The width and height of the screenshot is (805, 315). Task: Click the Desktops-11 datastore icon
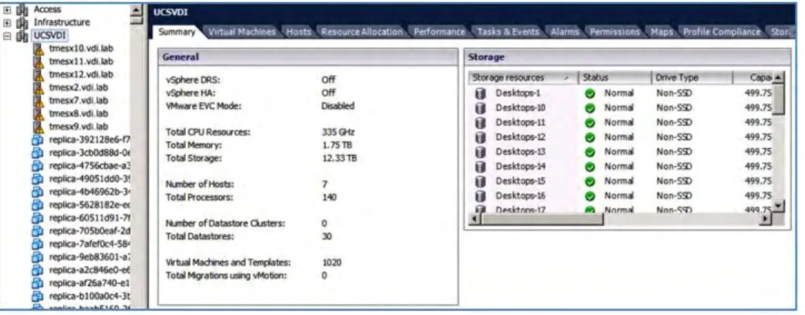coord(480,122)
